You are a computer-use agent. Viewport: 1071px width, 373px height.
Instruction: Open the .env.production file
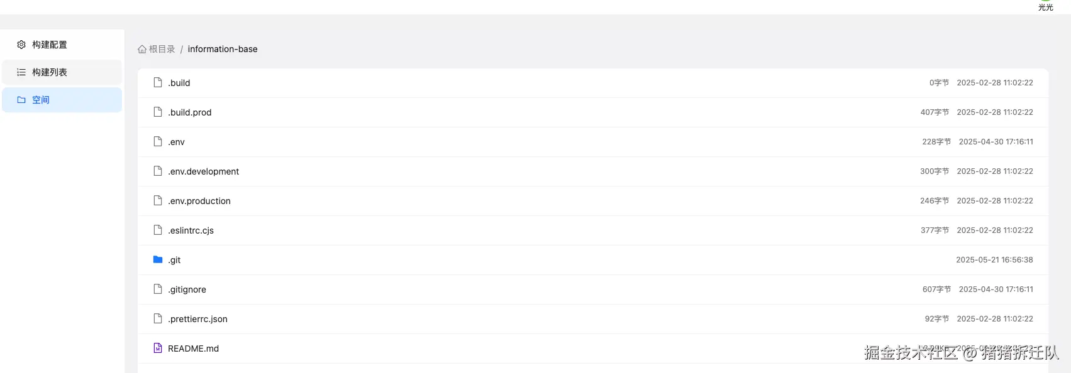(x=199, y=201)
